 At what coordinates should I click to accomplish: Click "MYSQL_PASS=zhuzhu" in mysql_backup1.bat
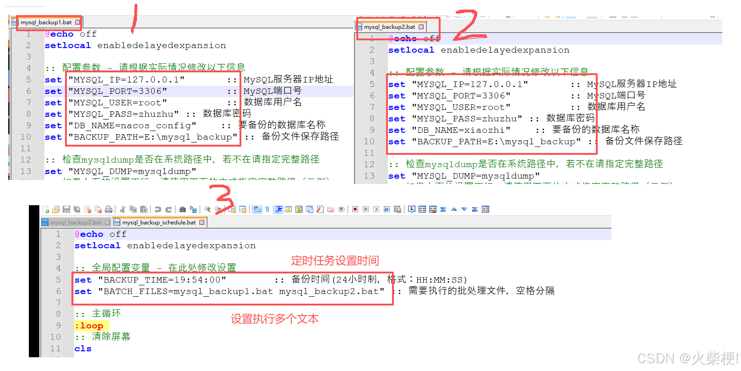124,114
